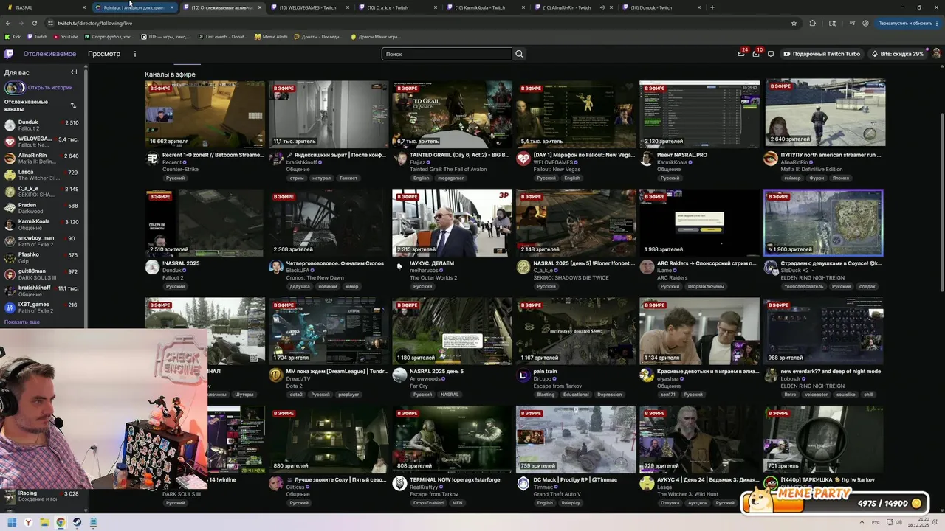Image resolution: width=945 pixels, height=531 pixels.
Task: Open snowboy_man channel in sidebar
Action: (43, 241)
